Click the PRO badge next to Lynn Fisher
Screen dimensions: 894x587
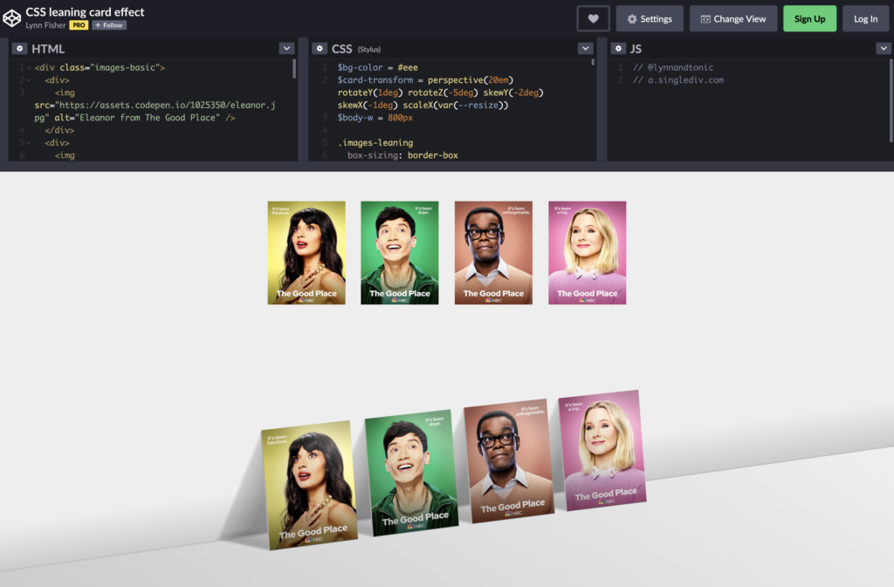77,24
